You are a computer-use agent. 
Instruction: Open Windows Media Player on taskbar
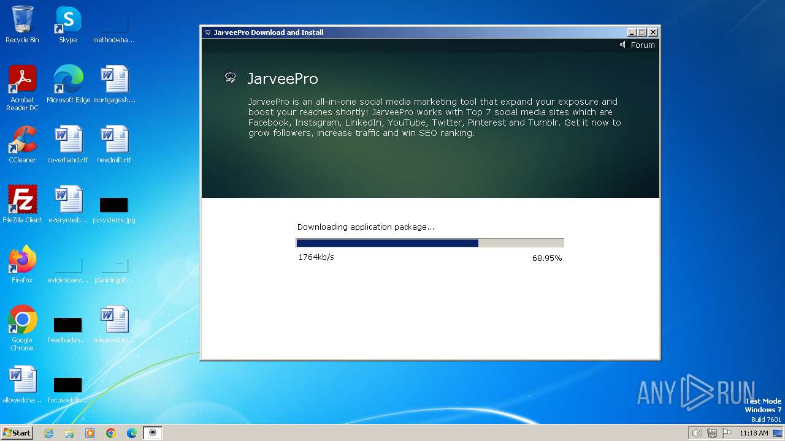click(90, 433)
